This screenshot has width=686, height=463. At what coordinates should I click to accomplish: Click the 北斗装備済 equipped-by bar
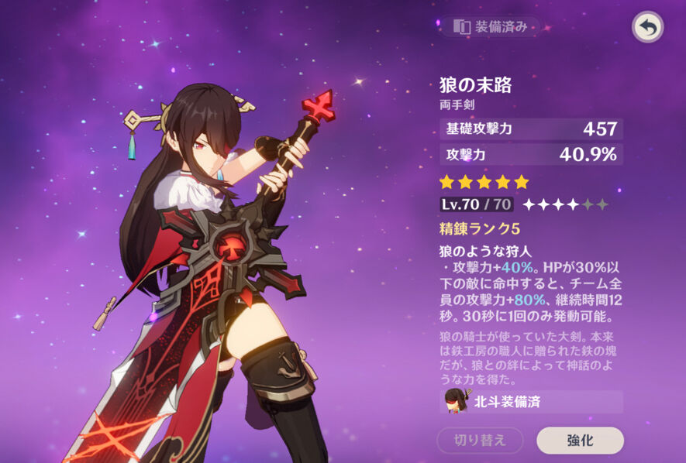pyautogui.click(x=532, y=401)
